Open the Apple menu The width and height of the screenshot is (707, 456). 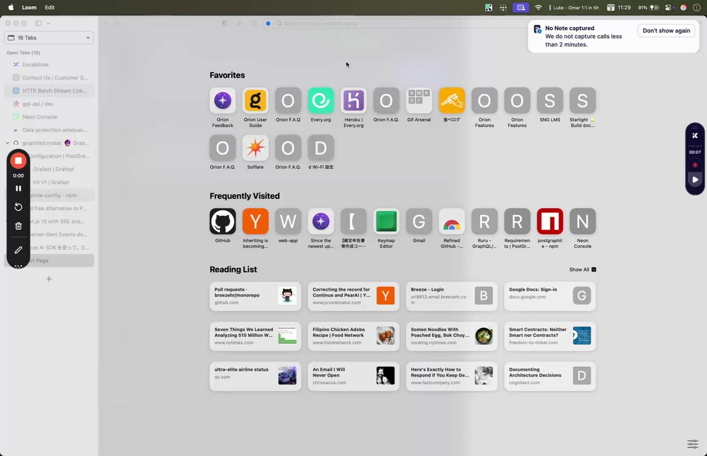10,8
